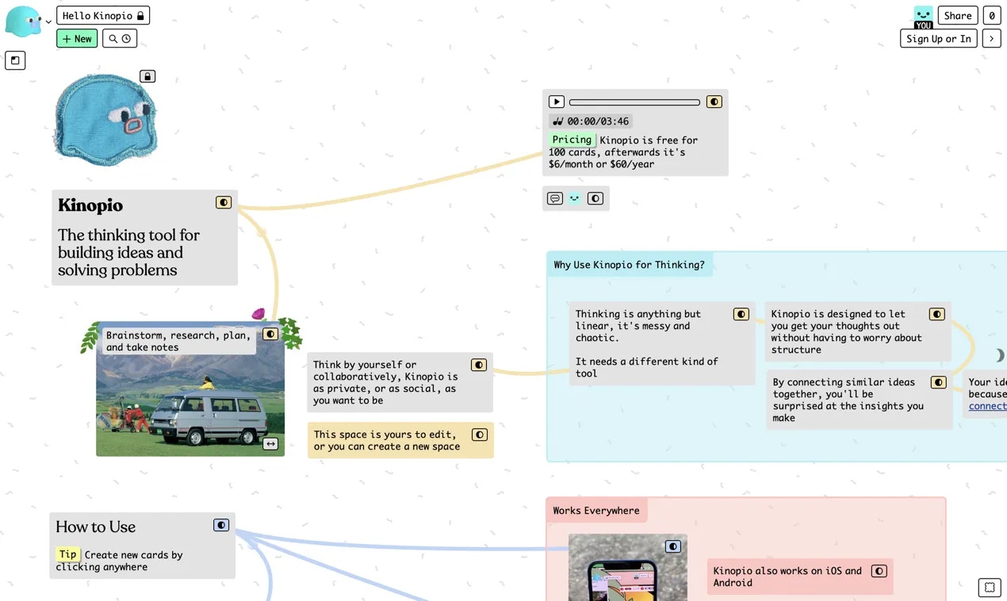Image resolution: width=1007 pixels, height=601 pixels.
Task: Click the resize handle on van image
Action: pos(271,444)
